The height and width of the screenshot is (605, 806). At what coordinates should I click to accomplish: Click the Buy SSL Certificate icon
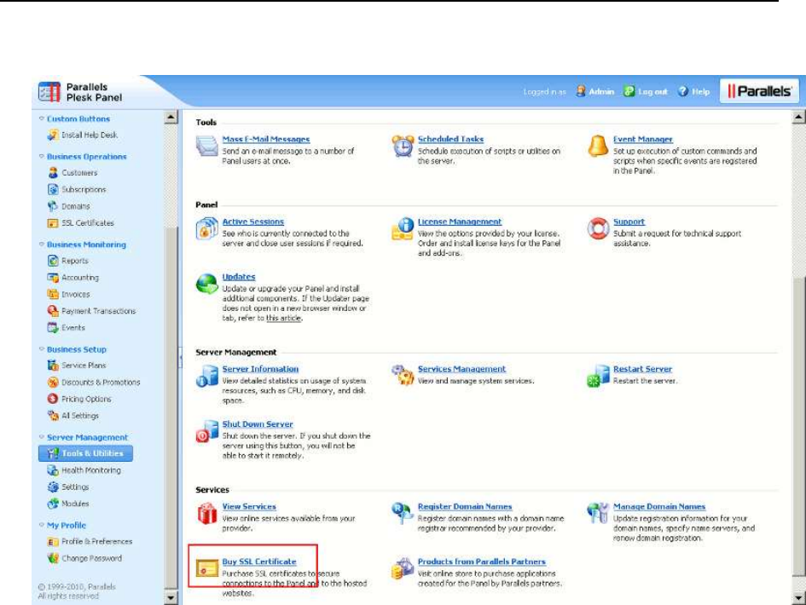(x=207, y=568)
